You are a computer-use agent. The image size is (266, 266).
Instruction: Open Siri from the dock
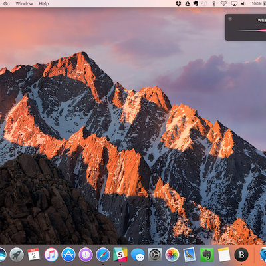click(3, 255)
